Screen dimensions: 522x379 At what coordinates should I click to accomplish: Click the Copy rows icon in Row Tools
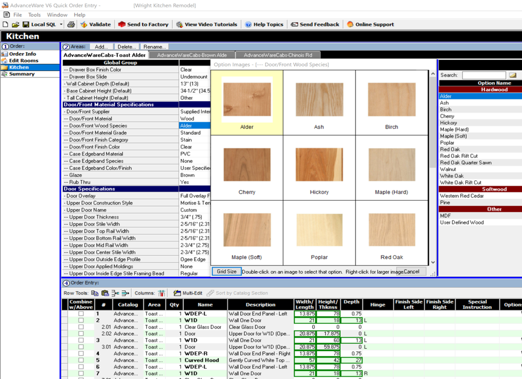95,293
